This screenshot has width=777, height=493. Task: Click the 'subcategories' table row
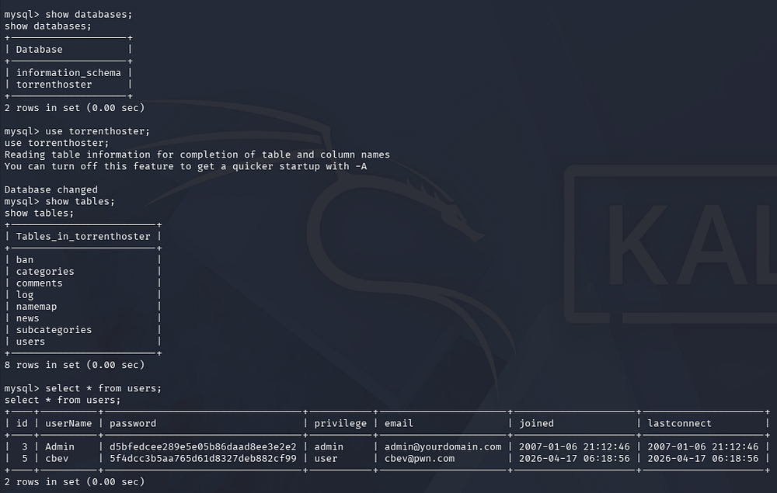click(x=54, y=330)
